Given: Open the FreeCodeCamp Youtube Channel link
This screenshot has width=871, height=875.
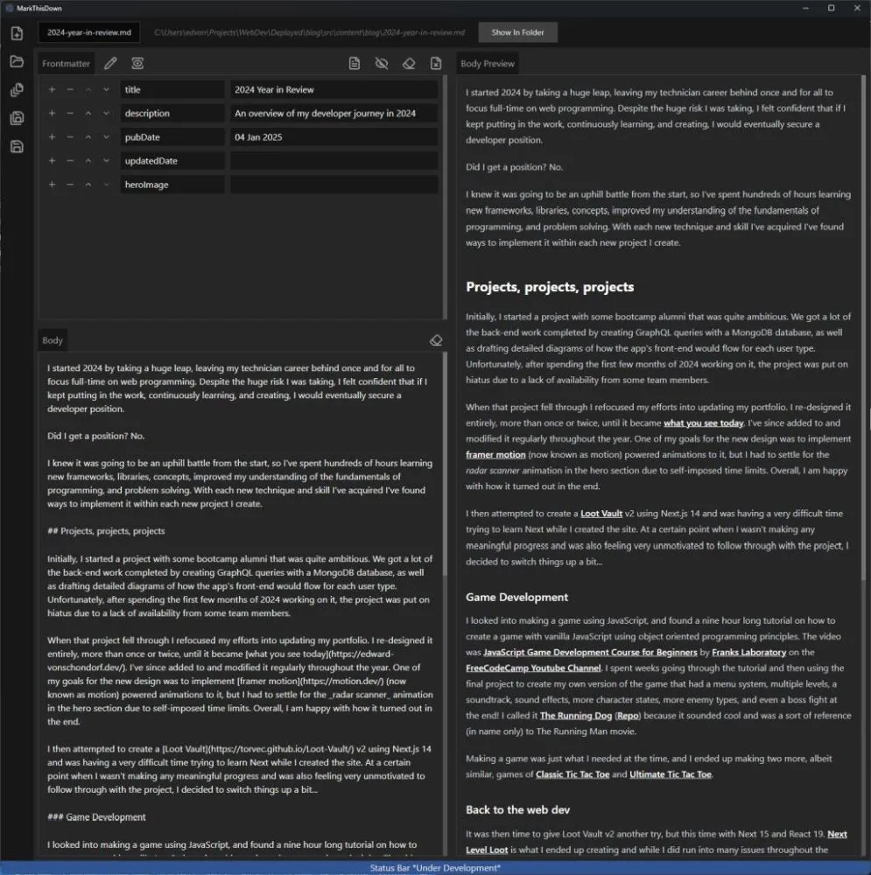Looking at the screenshot, I should pyautogui.click(x=533, y=668).
